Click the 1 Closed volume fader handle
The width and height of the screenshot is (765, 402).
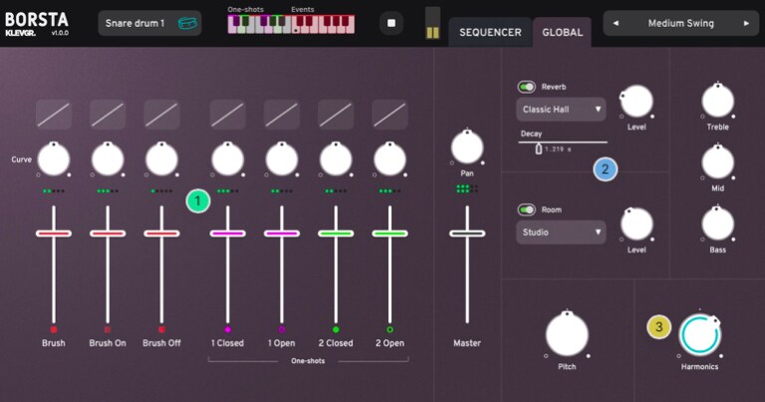[x=228, y=234]
